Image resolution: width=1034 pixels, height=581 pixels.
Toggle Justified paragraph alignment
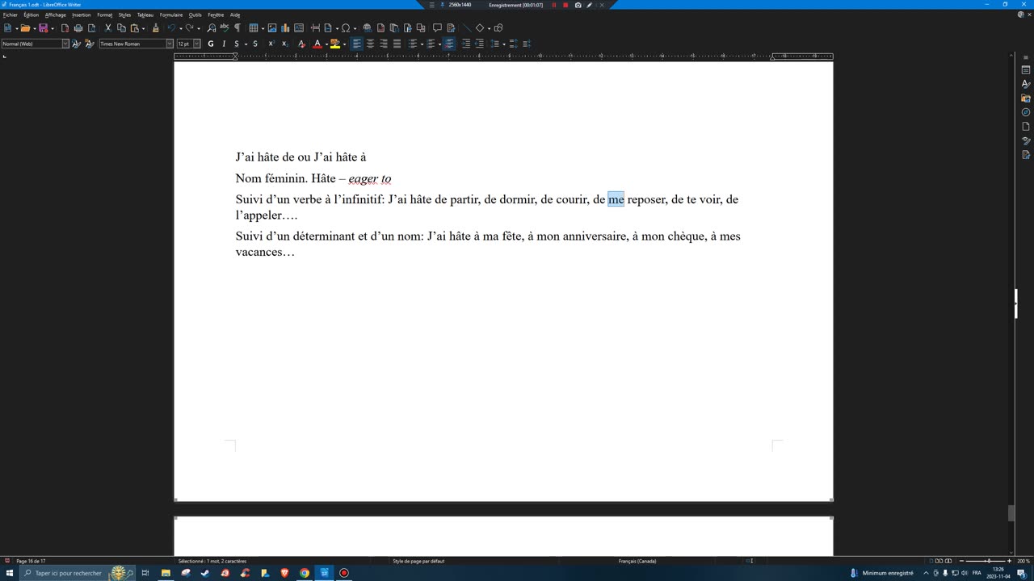click(x=397, y=44)
